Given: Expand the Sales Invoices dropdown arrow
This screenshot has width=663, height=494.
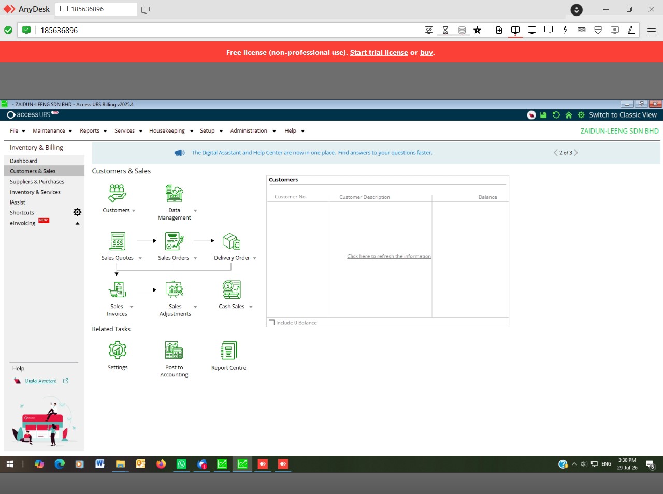Looking at the screenshot, I should pyautogui.click(x=132, y=307).
